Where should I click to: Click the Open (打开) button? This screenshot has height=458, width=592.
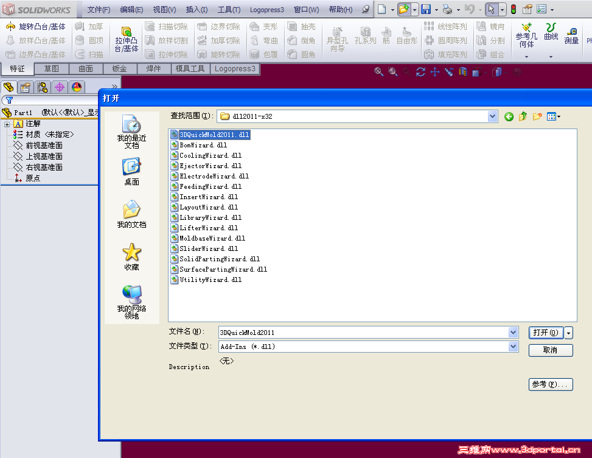(x=546, y=333)
